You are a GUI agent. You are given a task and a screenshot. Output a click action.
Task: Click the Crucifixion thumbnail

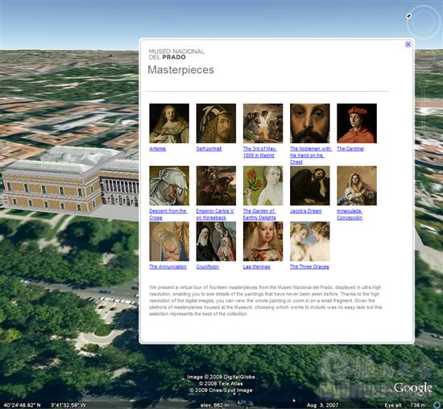[x=216, y=242]
